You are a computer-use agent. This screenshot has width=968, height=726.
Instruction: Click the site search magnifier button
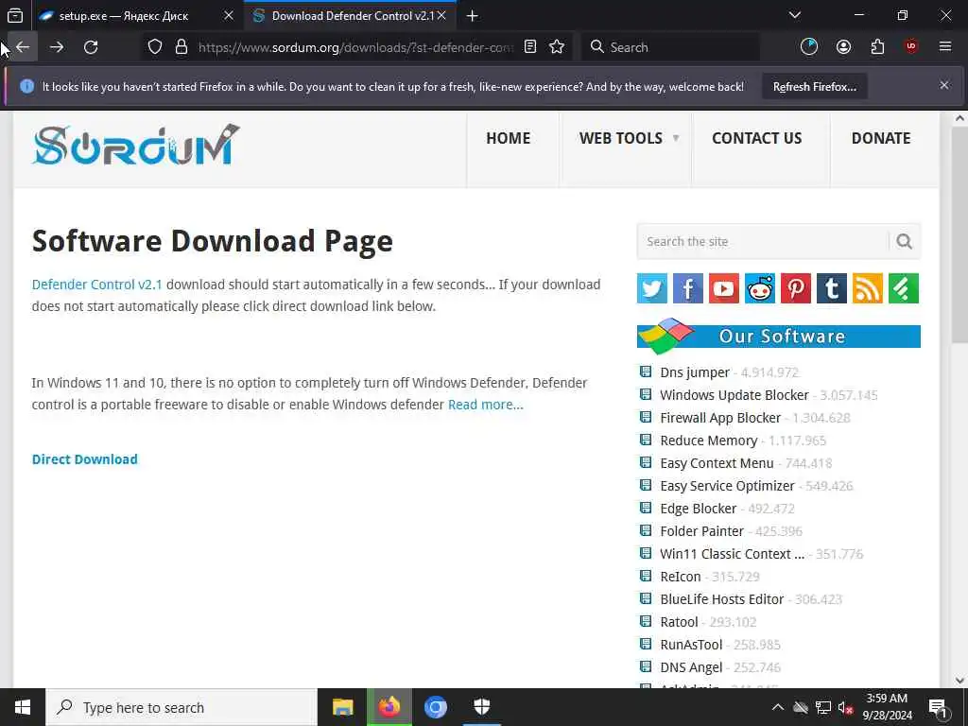pos(905,241)
